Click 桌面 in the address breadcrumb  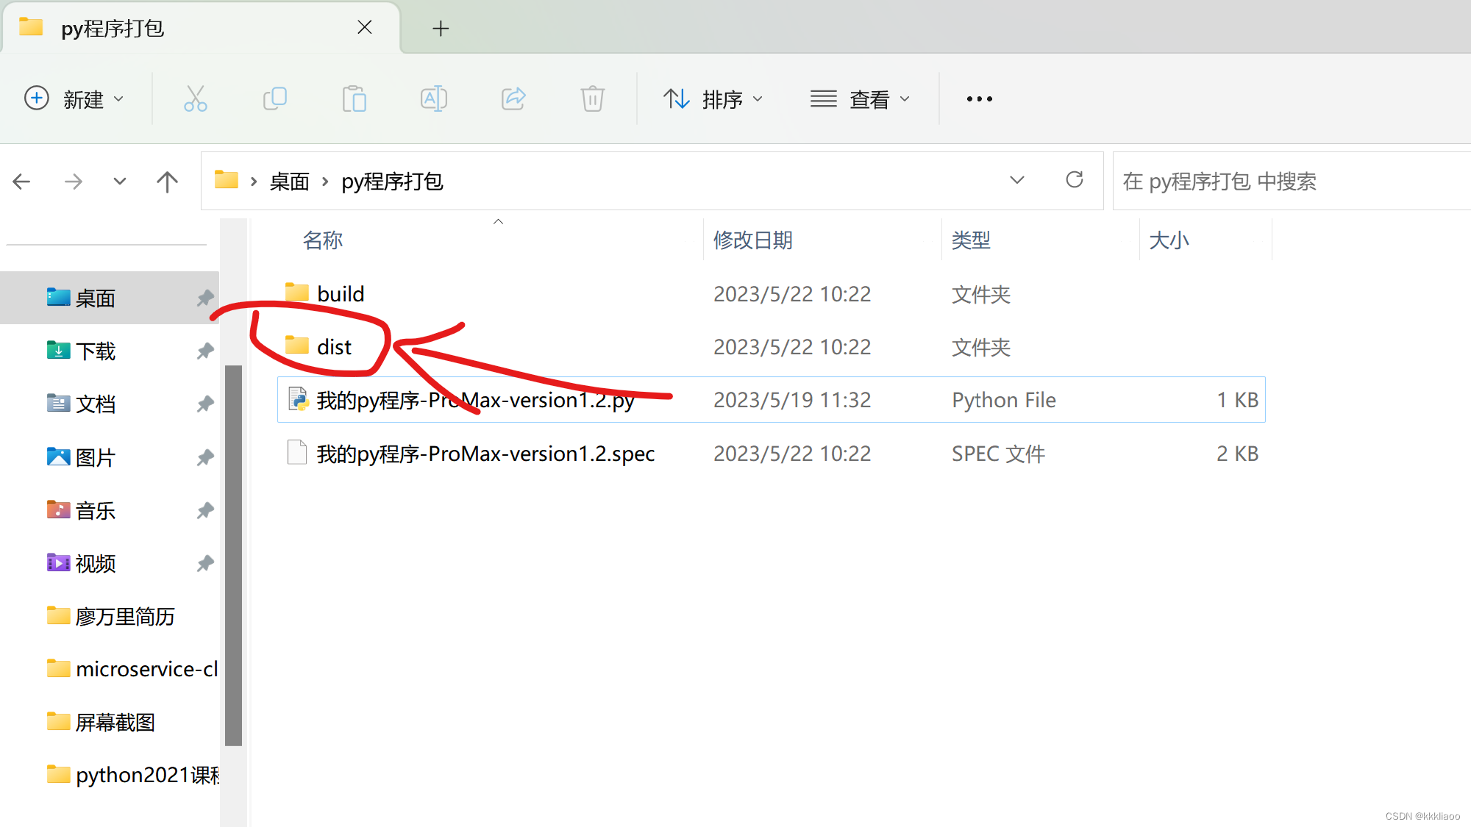[289, 182]
